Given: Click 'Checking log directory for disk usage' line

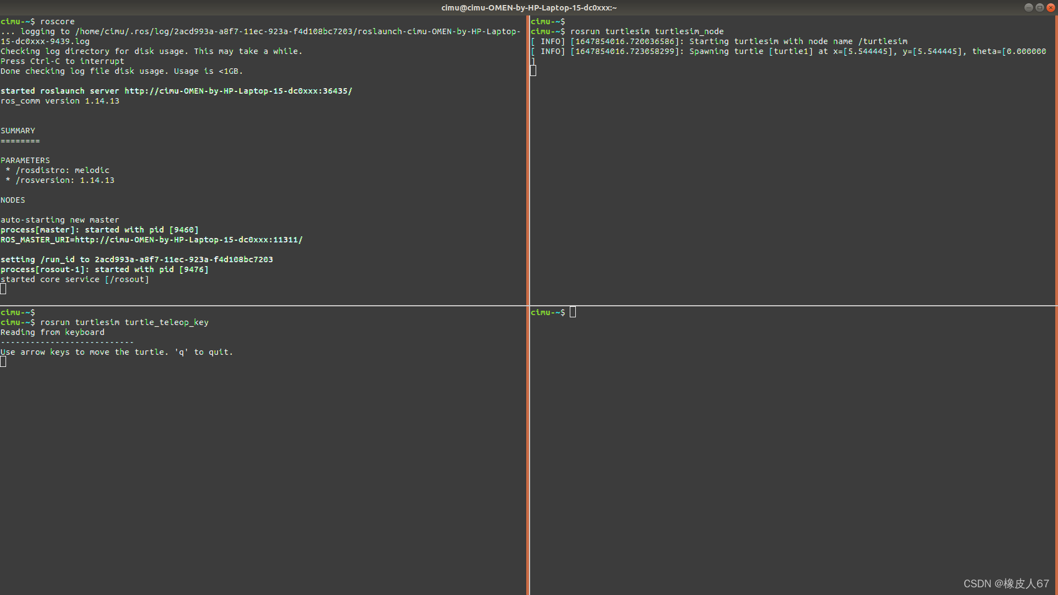Looking at the screenshot, I should pyautogui.click(x=152, y=51).
